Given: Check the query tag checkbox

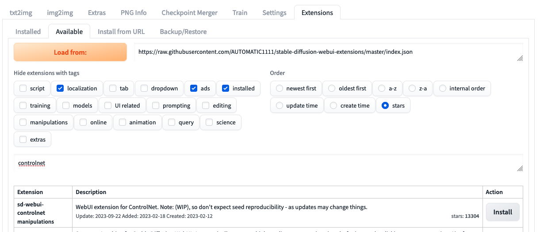Looking at the screenshot, I should [x=172, y=122].
